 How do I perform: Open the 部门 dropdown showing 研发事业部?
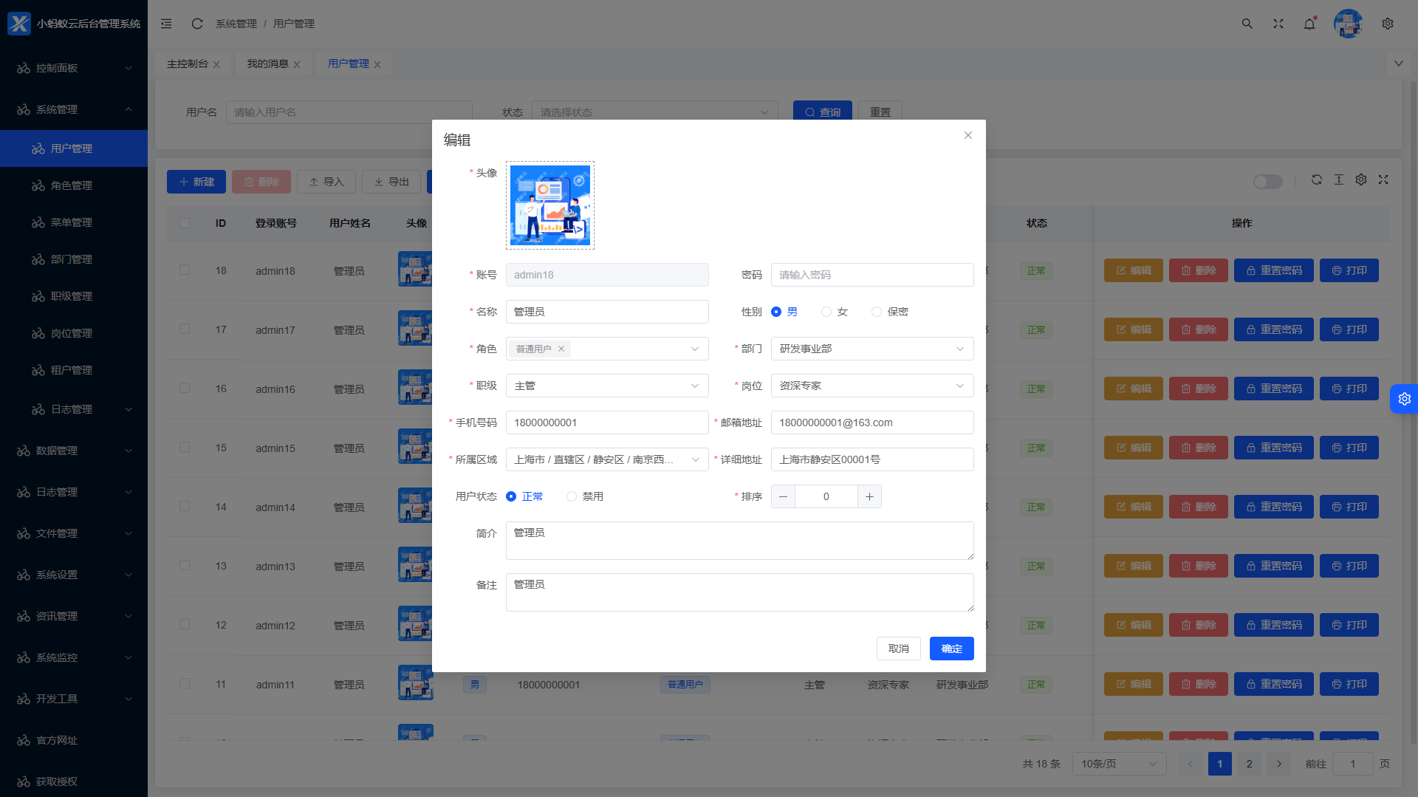[872, 349]
